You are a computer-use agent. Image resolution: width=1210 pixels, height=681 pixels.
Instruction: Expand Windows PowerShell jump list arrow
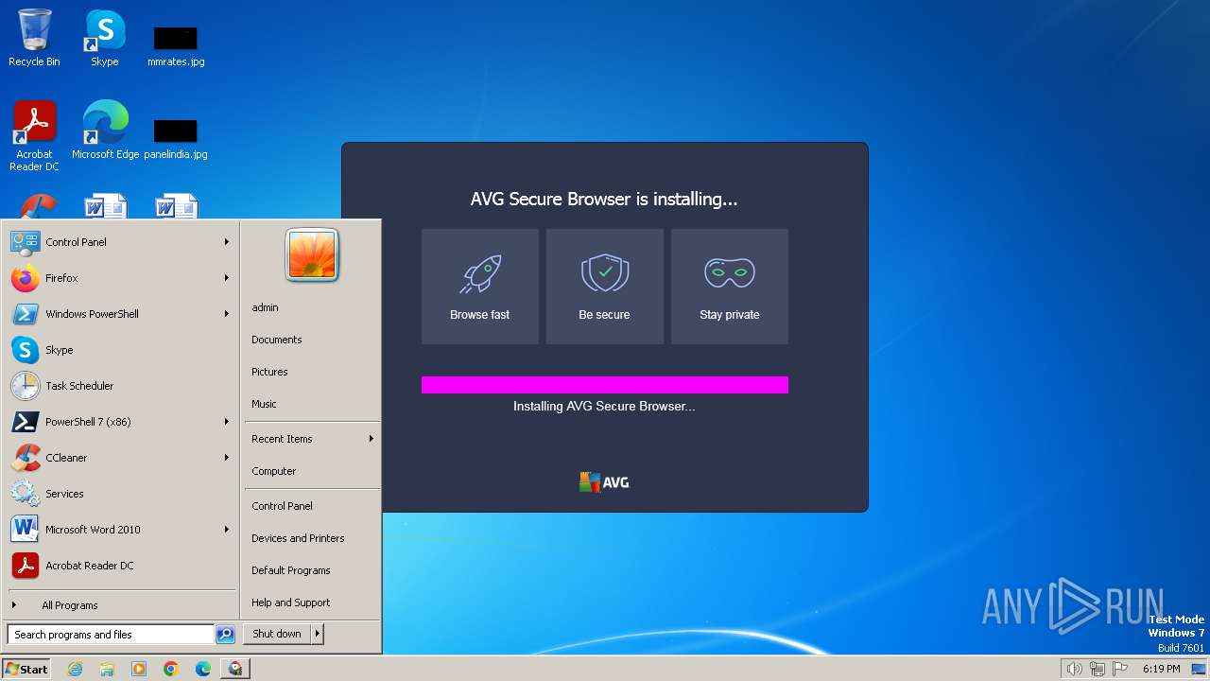(227, 314)
